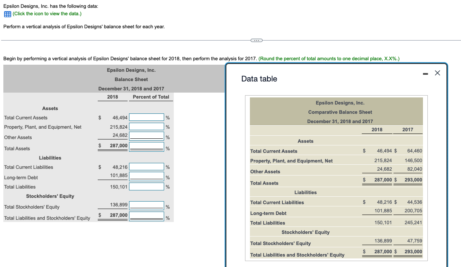Expand the collapsed section using the ellipsis control

[256, 40]
